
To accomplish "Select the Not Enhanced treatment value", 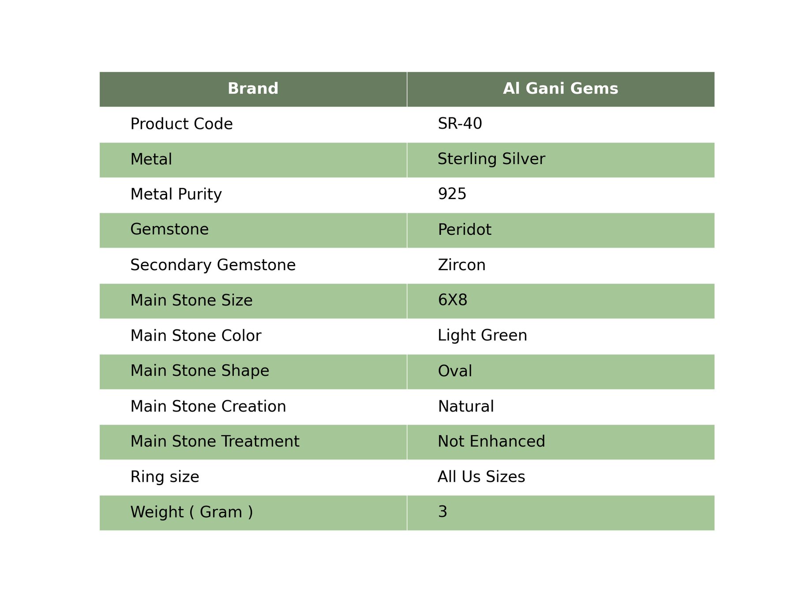I will click(x=491, y=442).
